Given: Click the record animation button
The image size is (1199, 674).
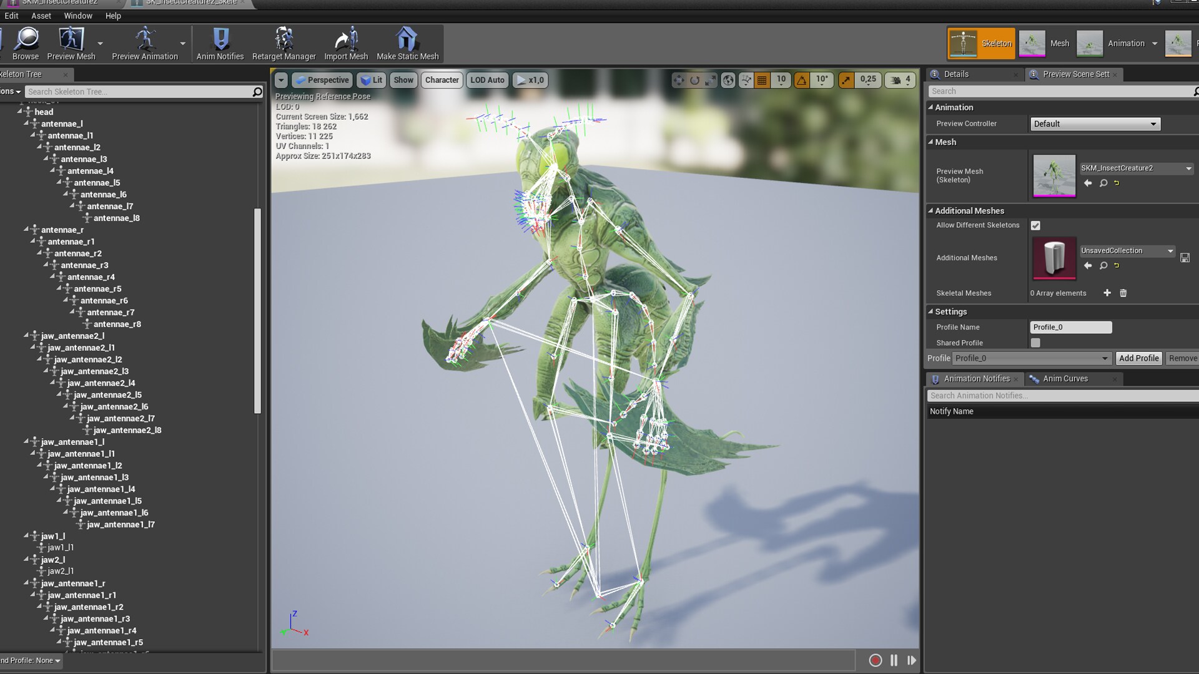Looking at the screenshot, I should click(x=875, y=660).
